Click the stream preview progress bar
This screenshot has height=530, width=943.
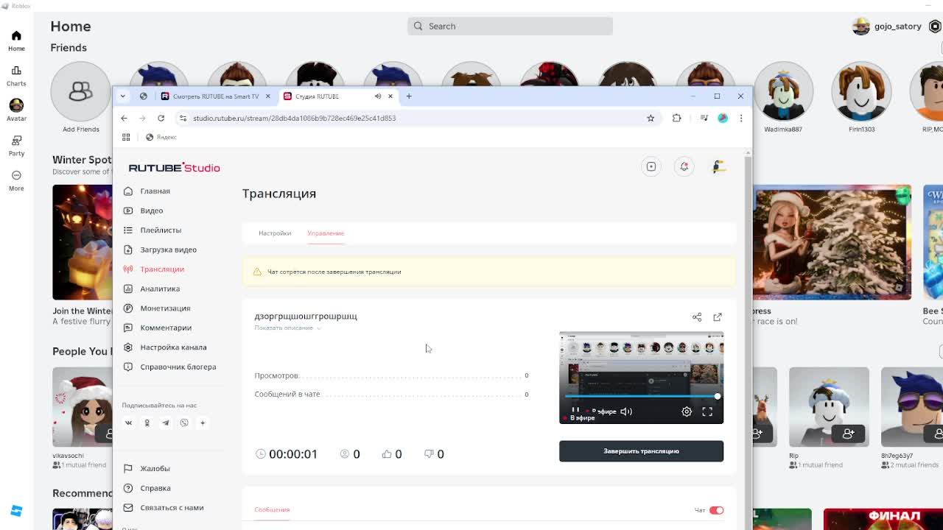[x=641, y=397]
